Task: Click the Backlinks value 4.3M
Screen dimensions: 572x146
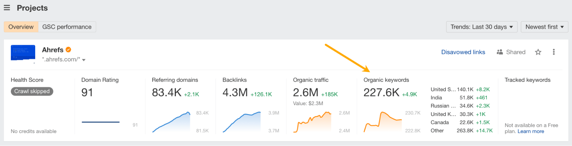Action: pos(235,93)
